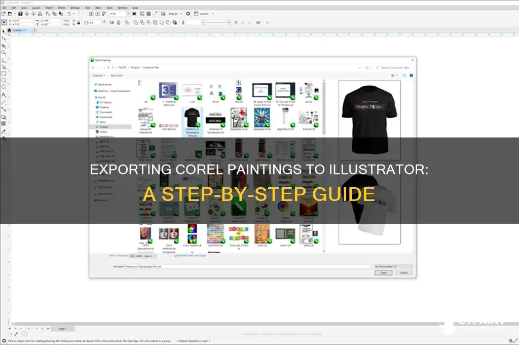Screen dimensions: 519x345
Task: Select OneDrive - Corel Corporation in navigation pane
Action: point(112,91)
